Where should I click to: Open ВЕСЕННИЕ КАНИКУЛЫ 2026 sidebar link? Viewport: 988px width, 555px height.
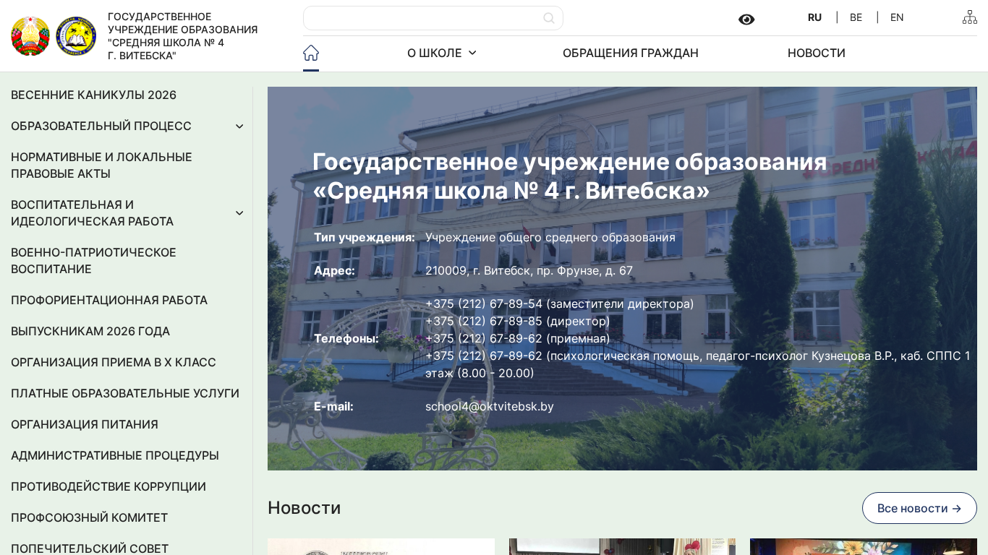[93, 95]
